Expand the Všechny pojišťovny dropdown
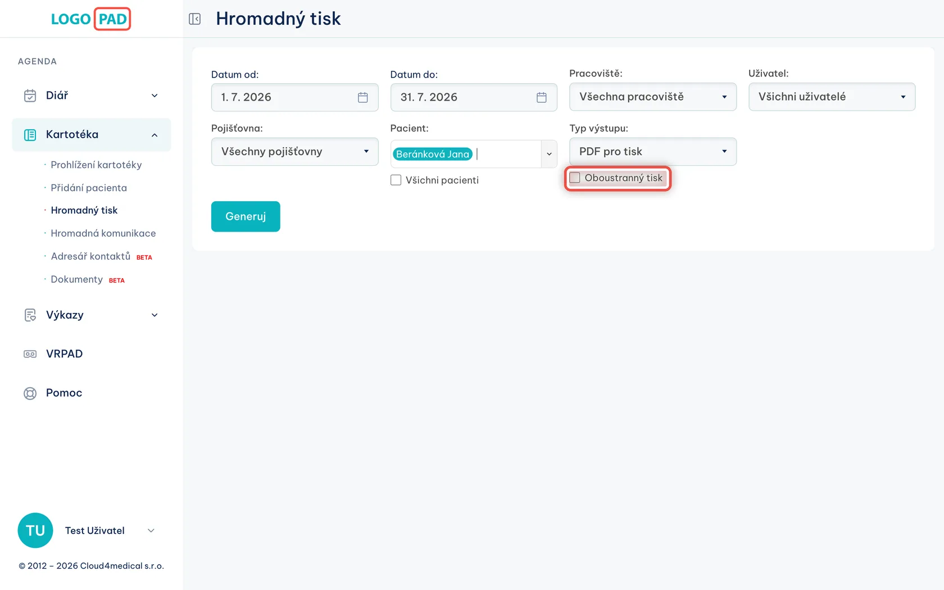The height and width of the screenshot is (590, 944). point(295,152)
